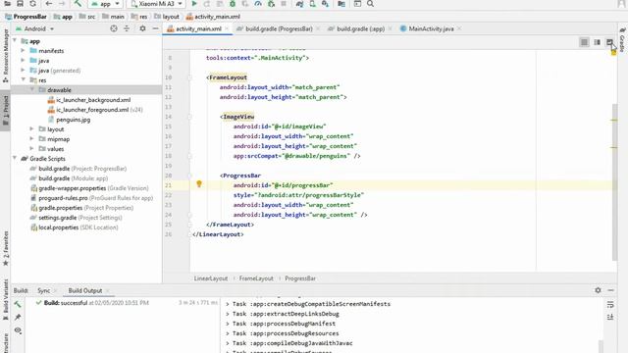Click the Save All icon

pyautogui.click(x=20, y=4)
